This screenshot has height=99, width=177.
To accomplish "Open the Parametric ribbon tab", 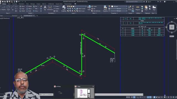I will coord(22,4).
